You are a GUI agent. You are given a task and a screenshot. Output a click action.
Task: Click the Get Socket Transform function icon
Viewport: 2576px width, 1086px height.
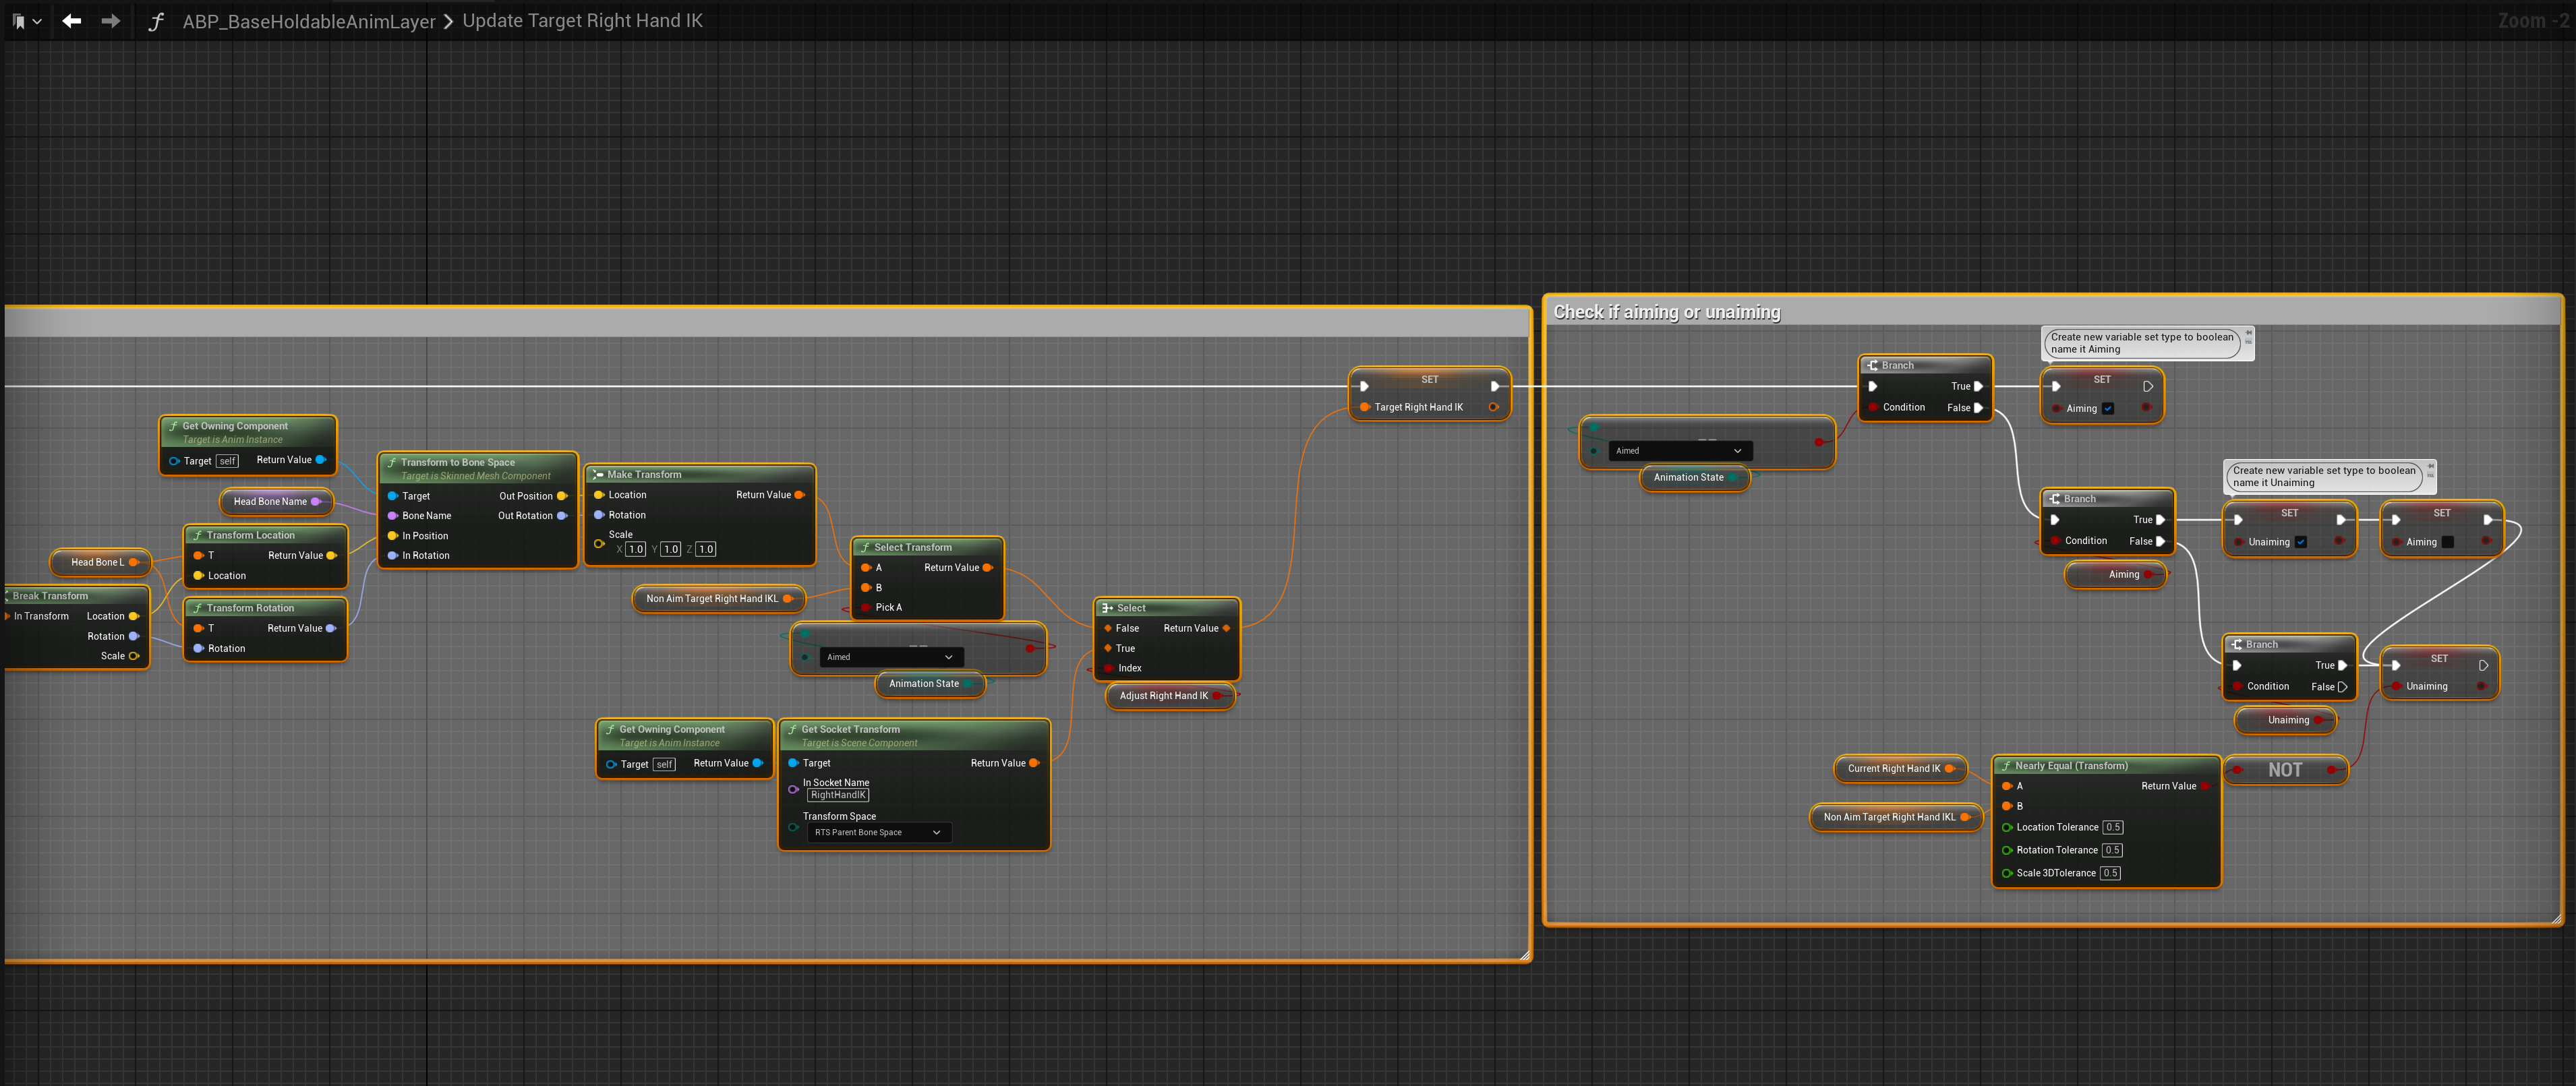pos(792,730)
